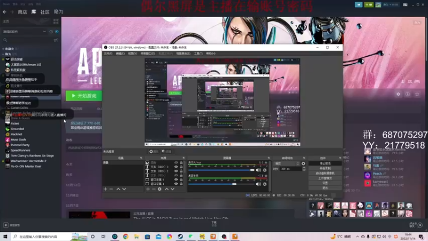Lock the 窗口采集 4 source
428x241 pixels.
click(181, 184)
